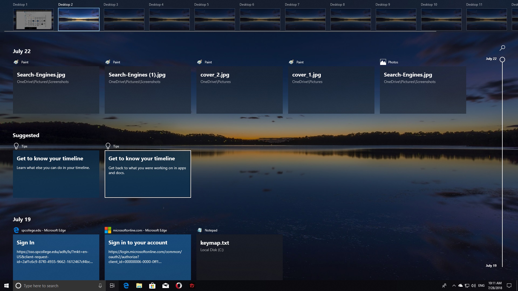Click the People icon in system tray
Viewport: 518px width, 291px height.
[444, 286]
